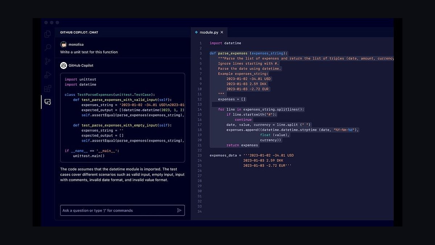Click 'unittest.main()' in chat code block
Screen dimensions: 435x245
click(89, 156)
